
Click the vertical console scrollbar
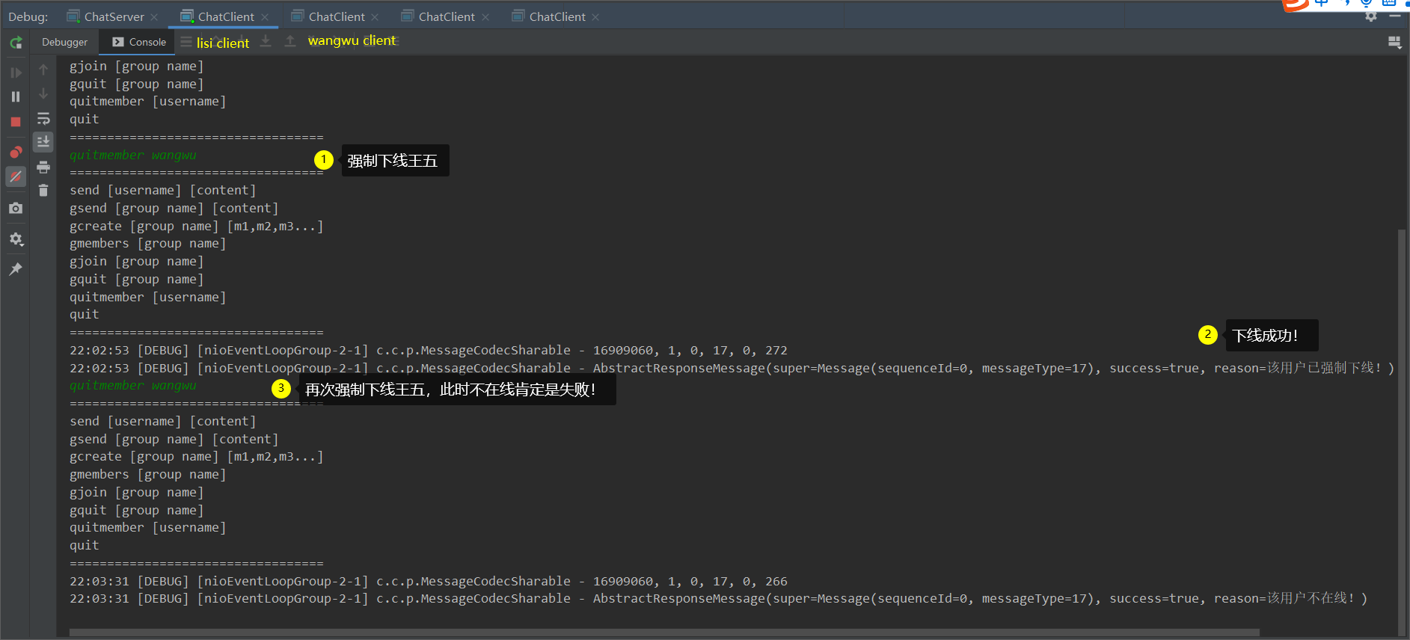coord(1402,433)
